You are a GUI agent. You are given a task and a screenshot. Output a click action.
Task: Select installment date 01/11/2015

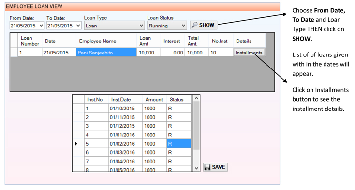[x=125, y=117]
